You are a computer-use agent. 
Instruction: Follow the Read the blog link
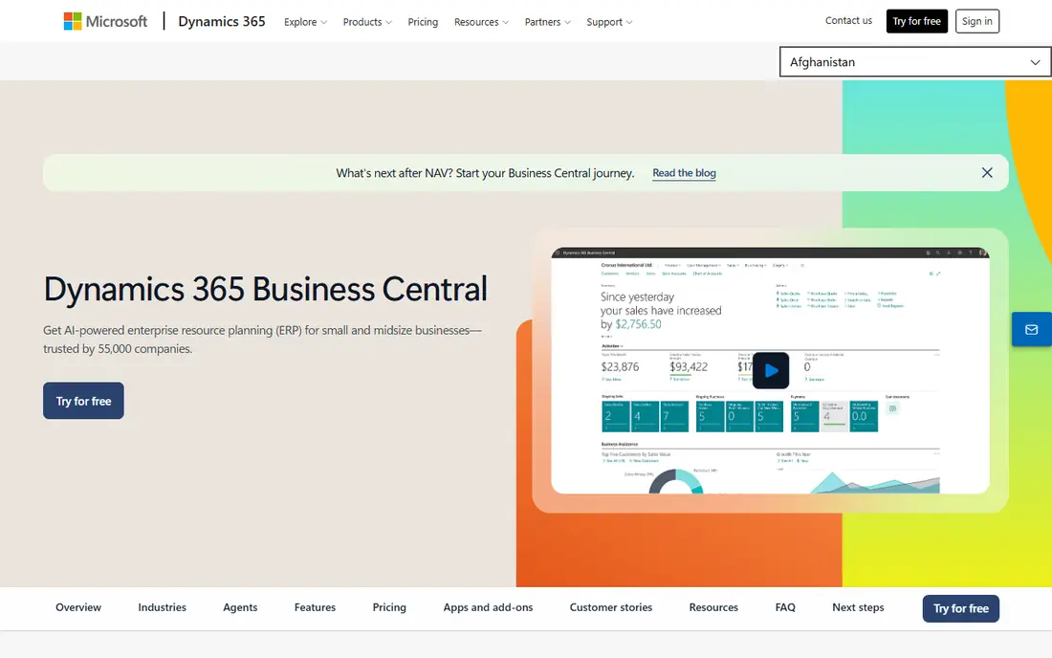[684, 173]
